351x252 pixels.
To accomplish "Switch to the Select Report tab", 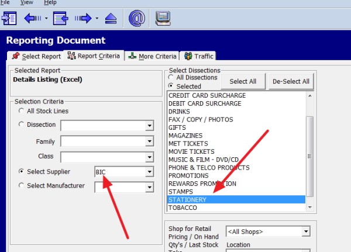I will (x=36, y=56).
